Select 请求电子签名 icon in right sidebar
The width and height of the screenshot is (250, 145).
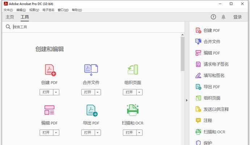(198, 64)
